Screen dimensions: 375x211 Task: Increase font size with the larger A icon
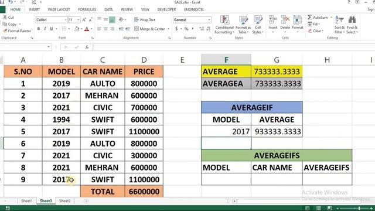(x=84, y=20)
